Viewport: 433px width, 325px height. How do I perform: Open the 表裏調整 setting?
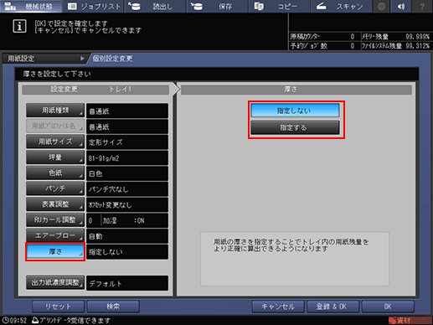tap(55, 204)
